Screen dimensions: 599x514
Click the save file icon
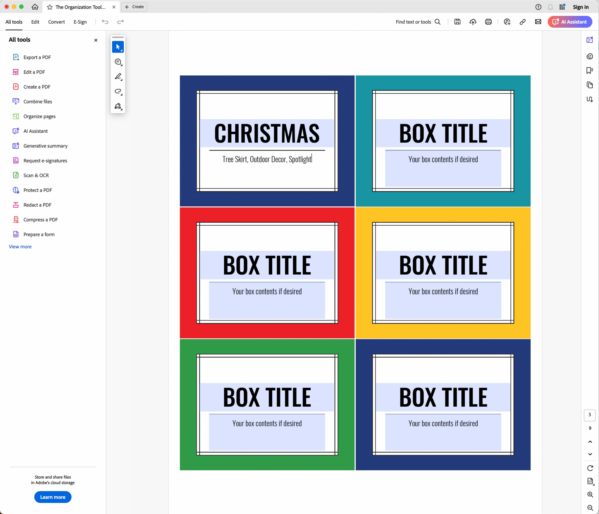[457, 22]
